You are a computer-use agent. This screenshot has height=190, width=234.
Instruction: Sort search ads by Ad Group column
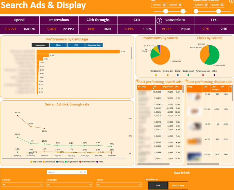pyautogui.click(x=144, y=88)
